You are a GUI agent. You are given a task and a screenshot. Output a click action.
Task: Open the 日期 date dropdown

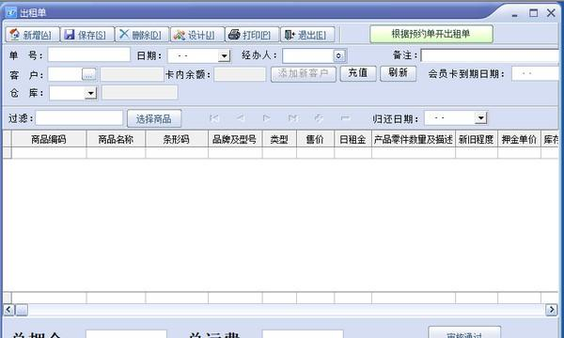(224, 55)
